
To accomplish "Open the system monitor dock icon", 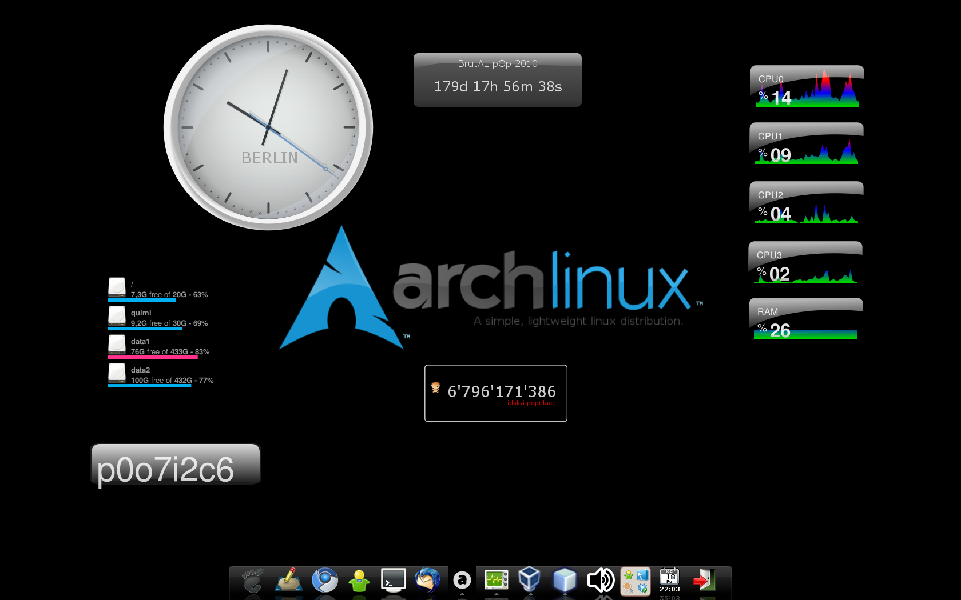I will (496, 580).
